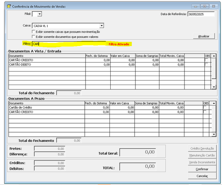Click down arrow in Documentos A Prazo scrollbar
This screenshot has width=222, height=185.
(x=214, y=134)
